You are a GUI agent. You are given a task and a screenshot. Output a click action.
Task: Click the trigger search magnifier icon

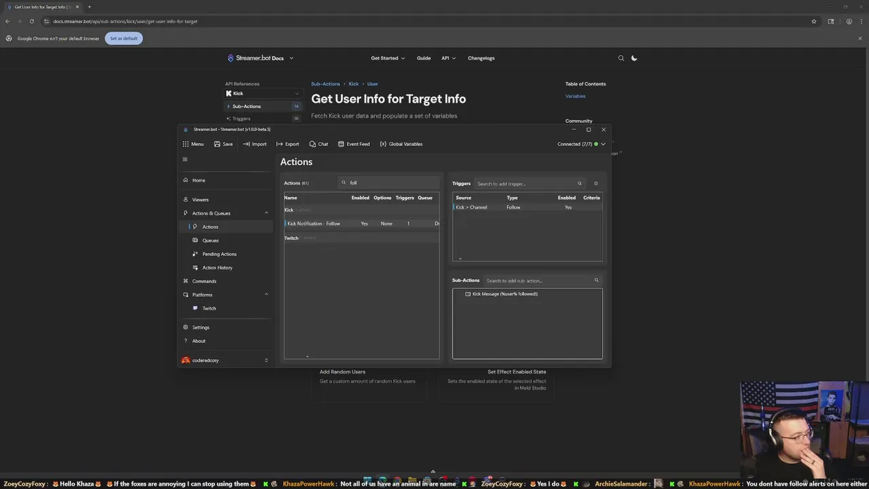pyautogui.click(x=580, y=183)
